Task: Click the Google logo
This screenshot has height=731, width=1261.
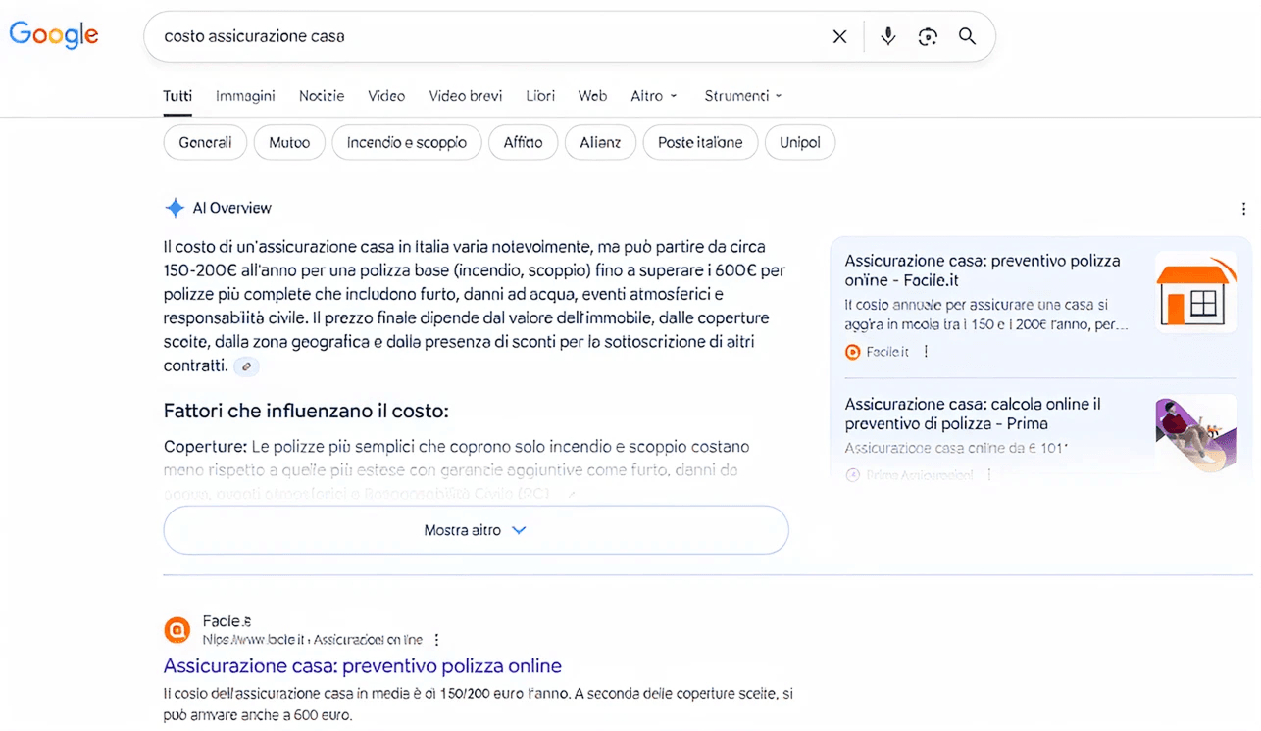Action: 54,35
